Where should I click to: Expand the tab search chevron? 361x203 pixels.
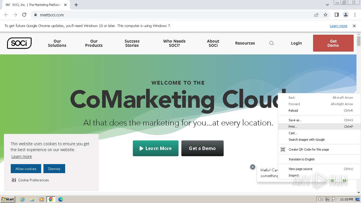[327, 5]
